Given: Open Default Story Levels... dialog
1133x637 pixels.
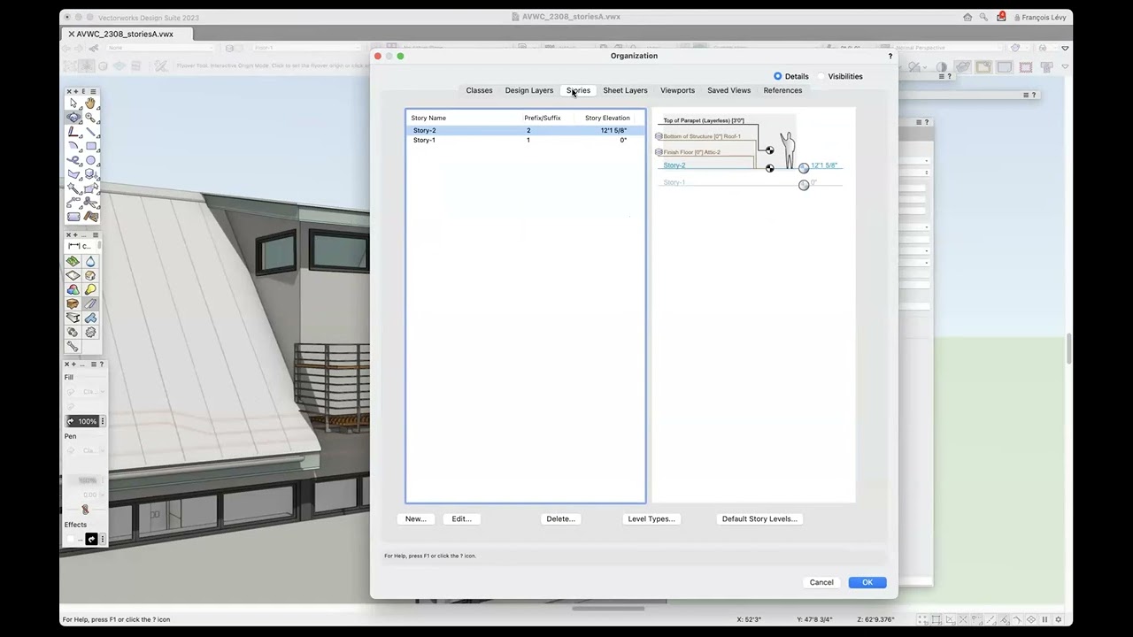Looking at the screenshot, I should pos(759,519).
